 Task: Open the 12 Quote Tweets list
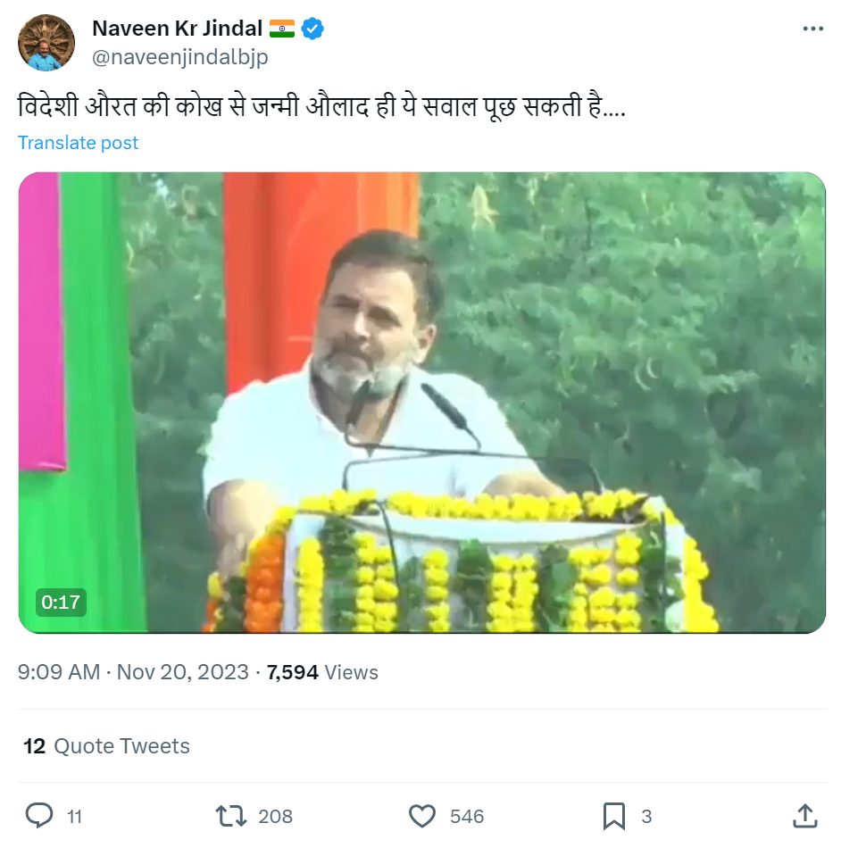point(106,745)
